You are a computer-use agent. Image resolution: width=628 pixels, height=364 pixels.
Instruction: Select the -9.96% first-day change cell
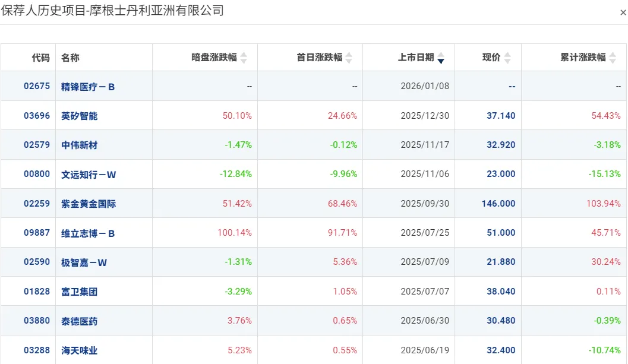coord(343,174)
